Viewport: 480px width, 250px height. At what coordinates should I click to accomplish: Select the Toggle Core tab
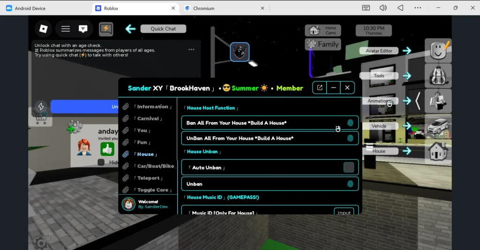point(148,190)
